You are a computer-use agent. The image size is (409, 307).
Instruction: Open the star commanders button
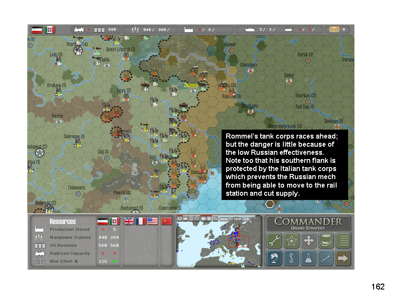(x=292, y=241)
